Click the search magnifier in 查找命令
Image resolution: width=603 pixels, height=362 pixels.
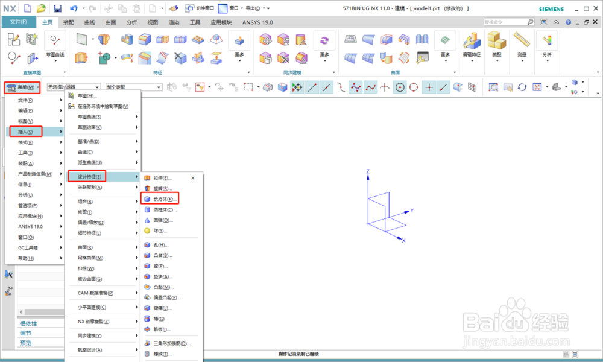[530, 22]
